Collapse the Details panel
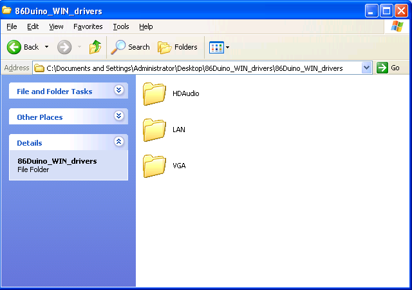 tap(118, 142)
